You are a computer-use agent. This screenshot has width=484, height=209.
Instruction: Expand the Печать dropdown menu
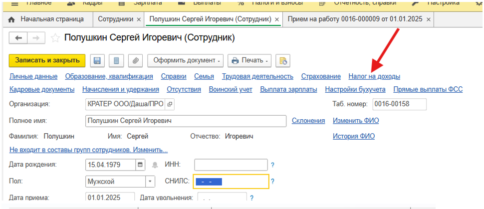249,61
